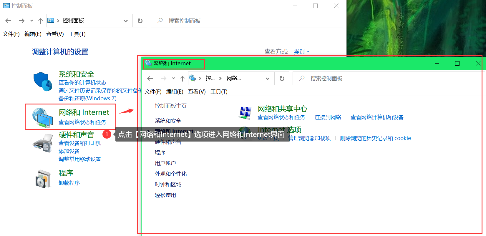
Task: Open the 硬件和声音 printer icon
Action: (43, 143)
